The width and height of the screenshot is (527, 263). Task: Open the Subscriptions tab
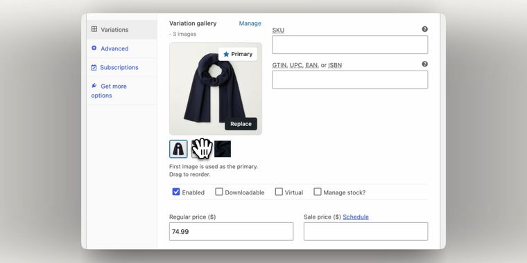121,67
